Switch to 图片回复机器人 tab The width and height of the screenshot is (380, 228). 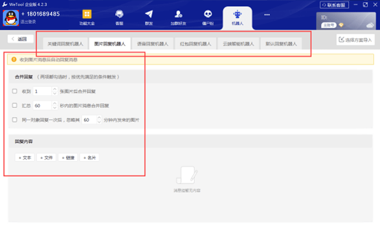click(110, 44)
